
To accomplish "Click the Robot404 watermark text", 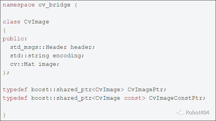I will click(x=197, y=112).
